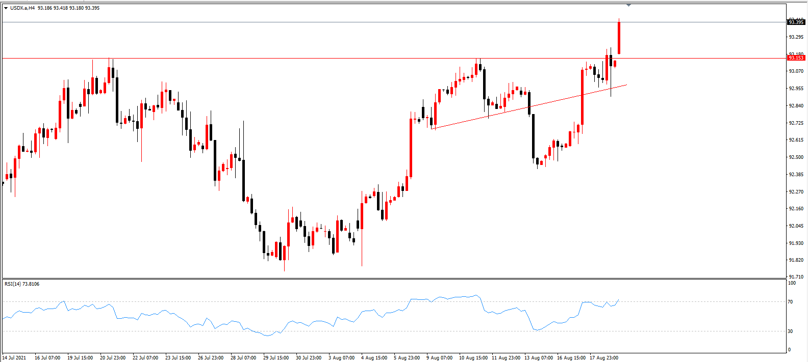Image resolution: width=808 pixels, height=362 pixels.
Task: Select the blue RSI indicator line
Action: point(310,316)
